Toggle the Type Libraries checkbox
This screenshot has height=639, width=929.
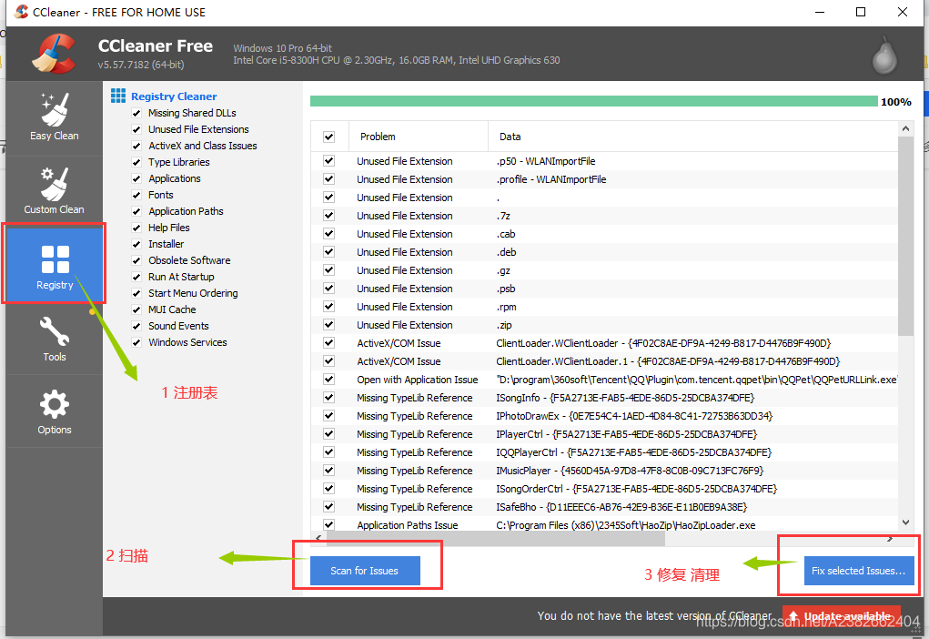[x=136, y=162]
